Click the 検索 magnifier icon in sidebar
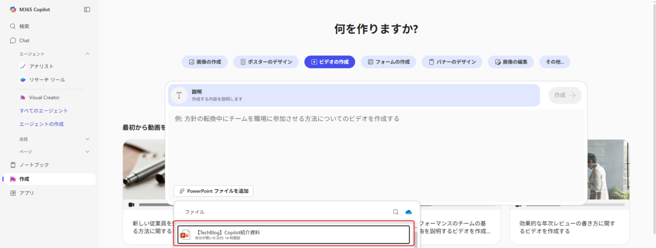Screen dimensions: 656x248 [13, 26]
